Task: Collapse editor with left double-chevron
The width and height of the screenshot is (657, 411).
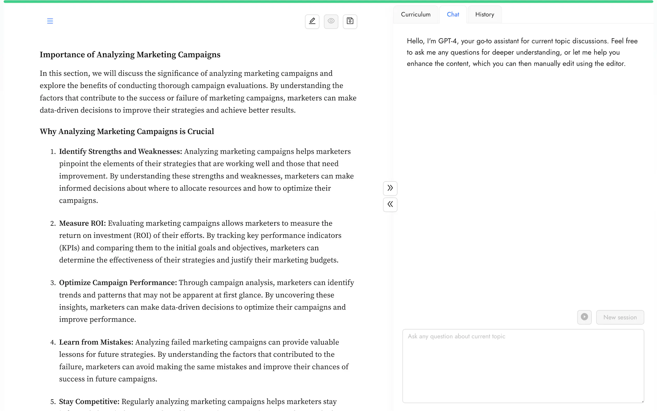Action: coord(390,204)
